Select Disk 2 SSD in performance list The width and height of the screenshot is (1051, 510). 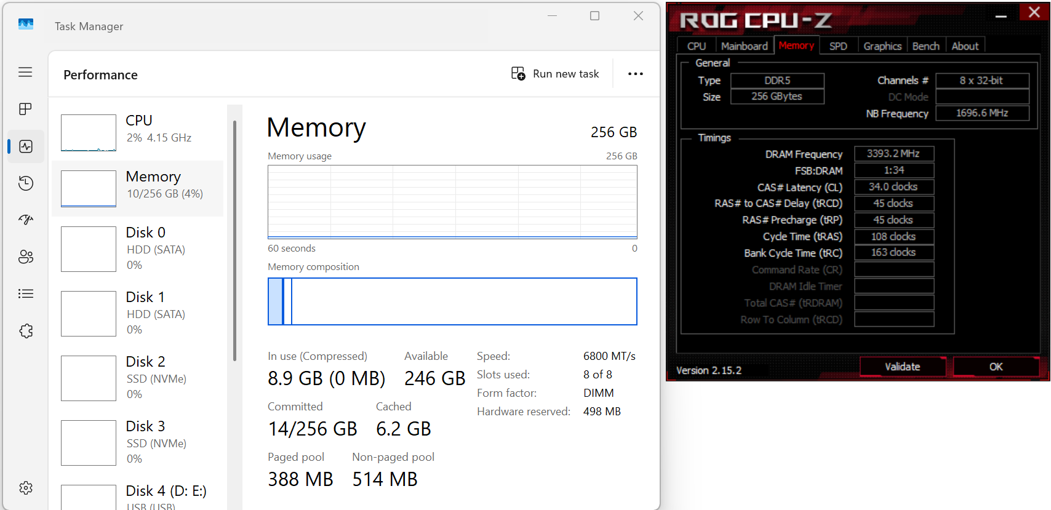138,377
